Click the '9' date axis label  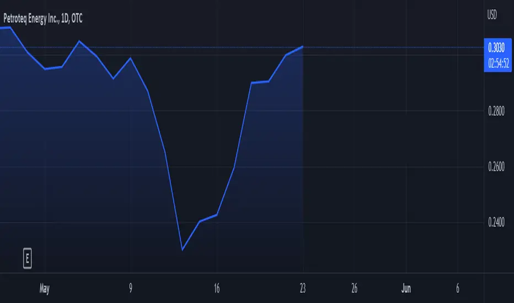click(x=131, y=288)
